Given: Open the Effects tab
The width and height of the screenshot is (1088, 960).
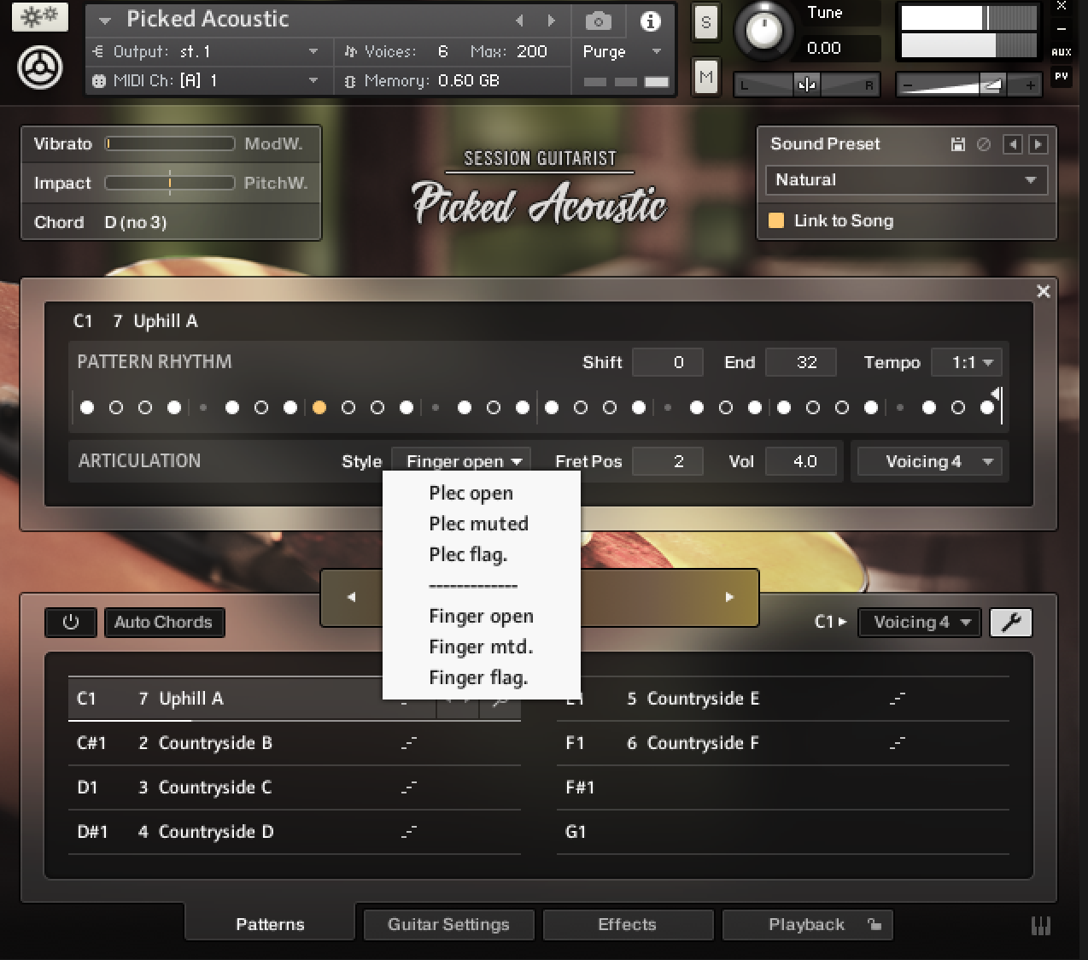Looking at the screenshot, I should 628,924.
